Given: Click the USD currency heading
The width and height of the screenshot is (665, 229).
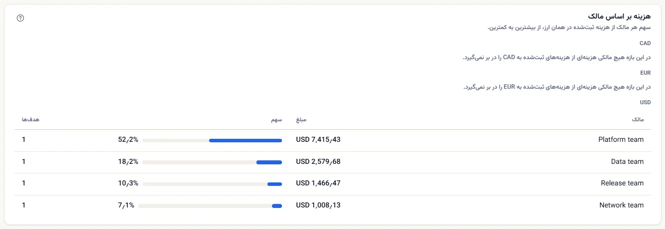Looking at the screenshot, I should click(645, 102).
